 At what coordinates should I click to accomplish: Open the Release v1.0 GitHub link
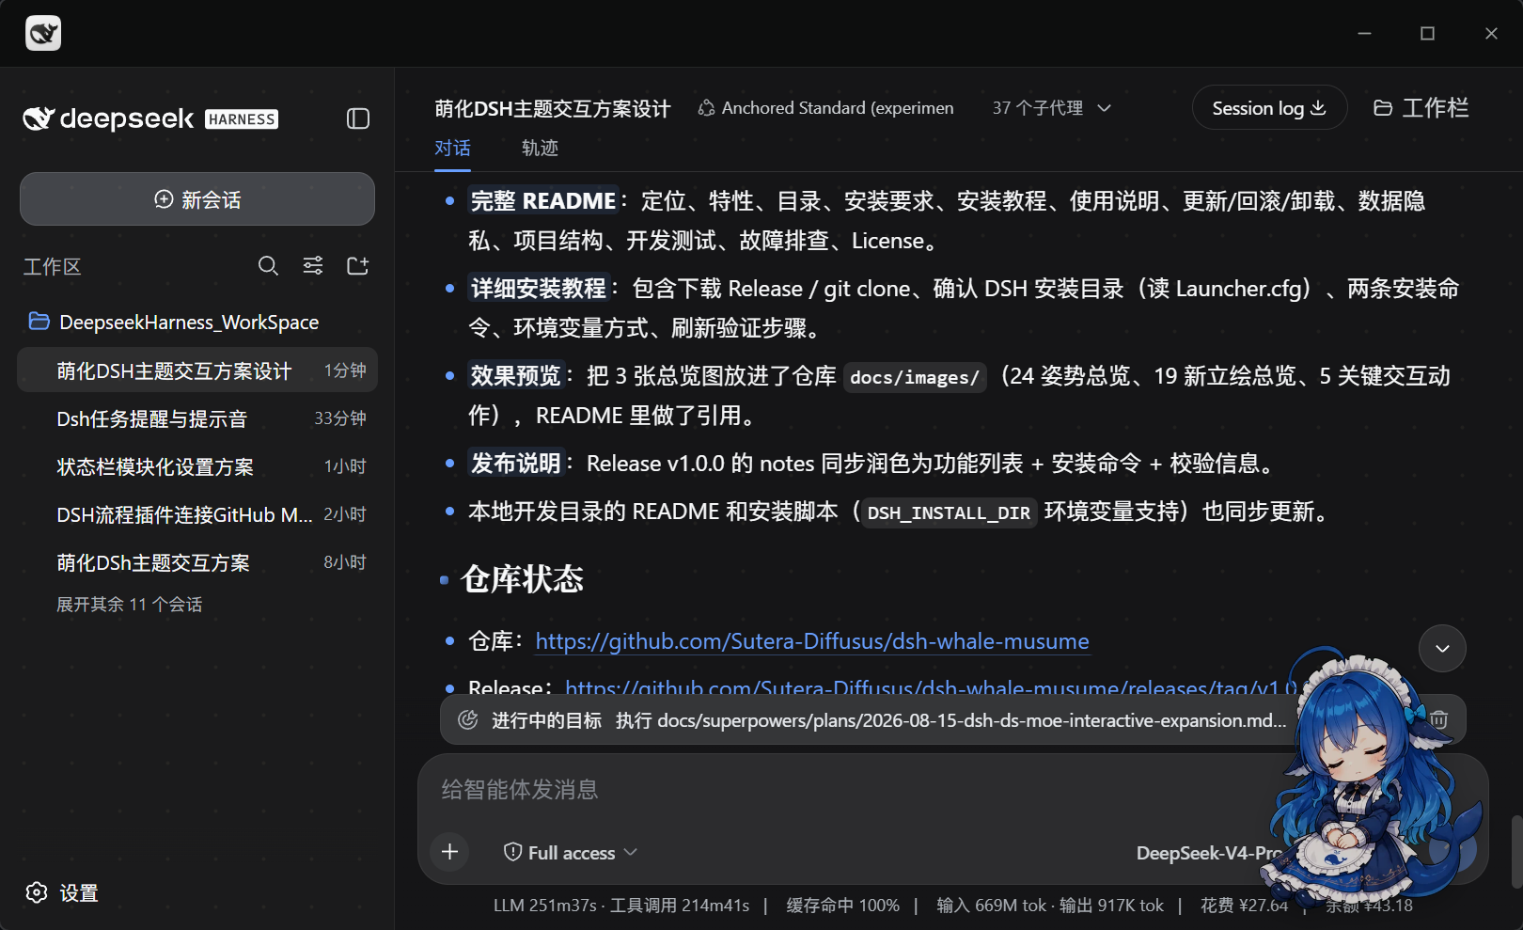(931, 687)
